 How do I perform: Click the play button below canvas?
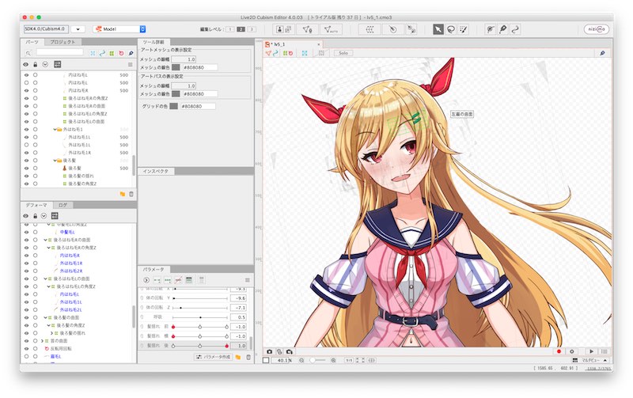point(591,351)
